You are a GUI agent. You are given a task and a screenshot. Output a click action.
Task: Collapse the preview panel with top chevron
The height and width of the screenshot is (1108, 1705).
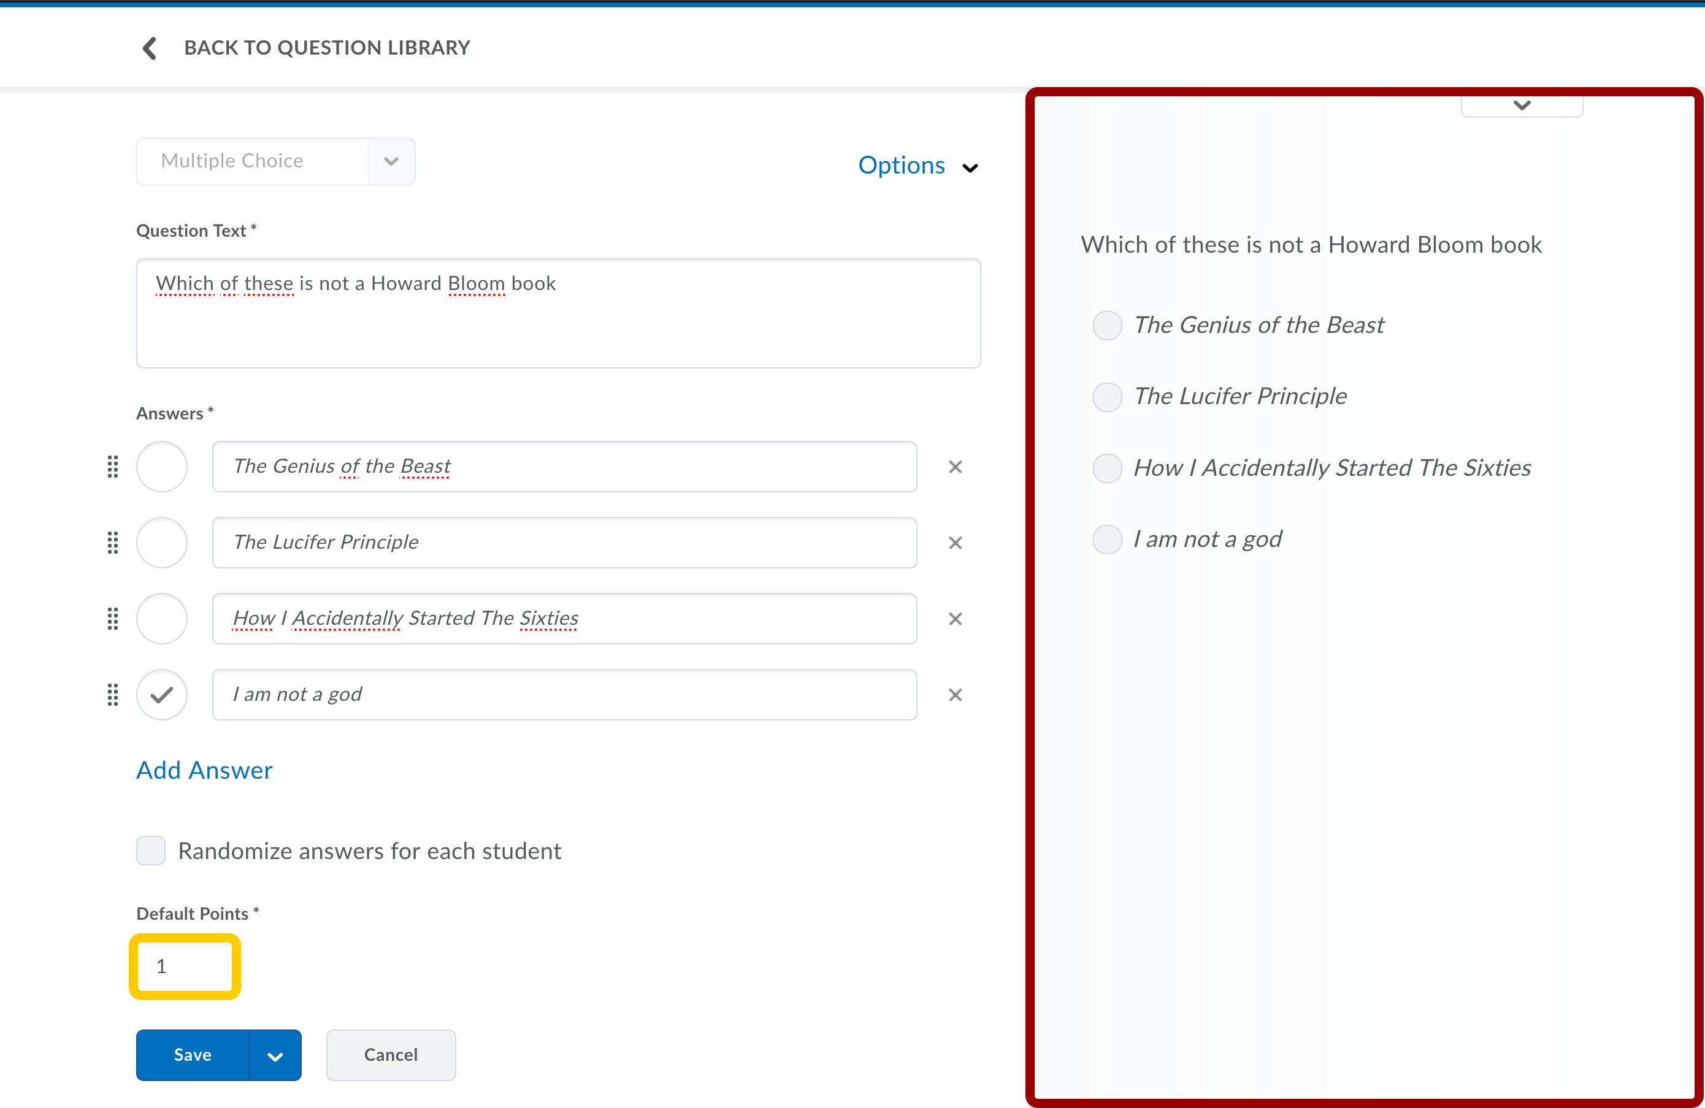click(1522, 105)
